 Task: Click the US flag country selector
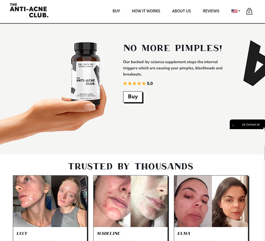click(x=234, y=11)
